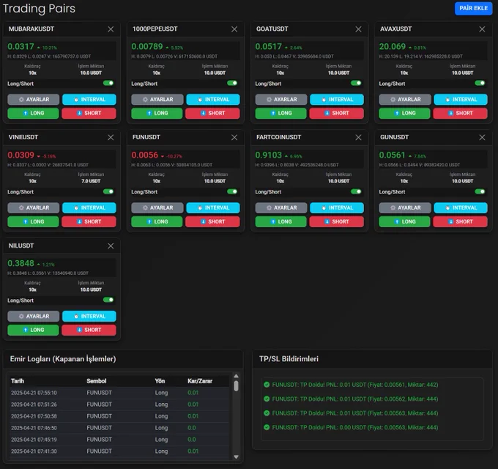Viewport: 498px width, 469px height.
Task: Open INTERVAL for FUNUSDT
Action: [213, 208]
